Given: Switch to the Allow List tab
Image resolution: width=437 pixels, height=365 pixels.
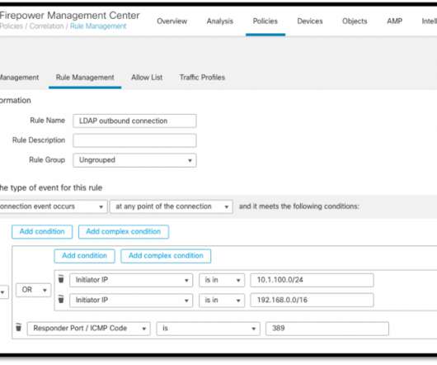Looking at the screenshot, I should coord(147,78).
